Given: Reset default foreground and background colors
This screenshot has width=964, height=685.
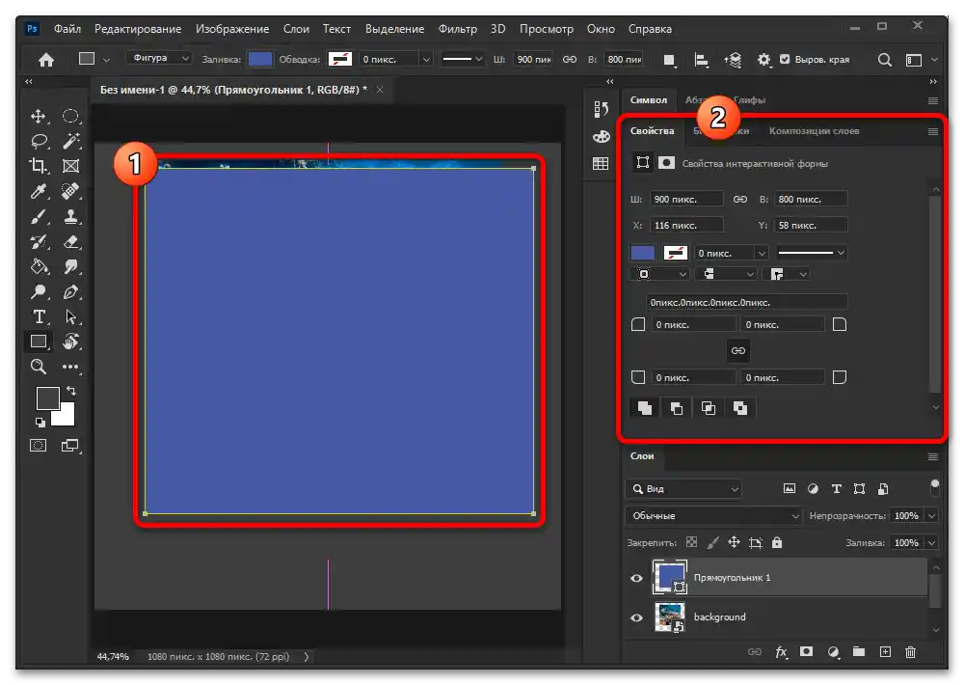Looking at the screenshot, I should tap(40, 423).
